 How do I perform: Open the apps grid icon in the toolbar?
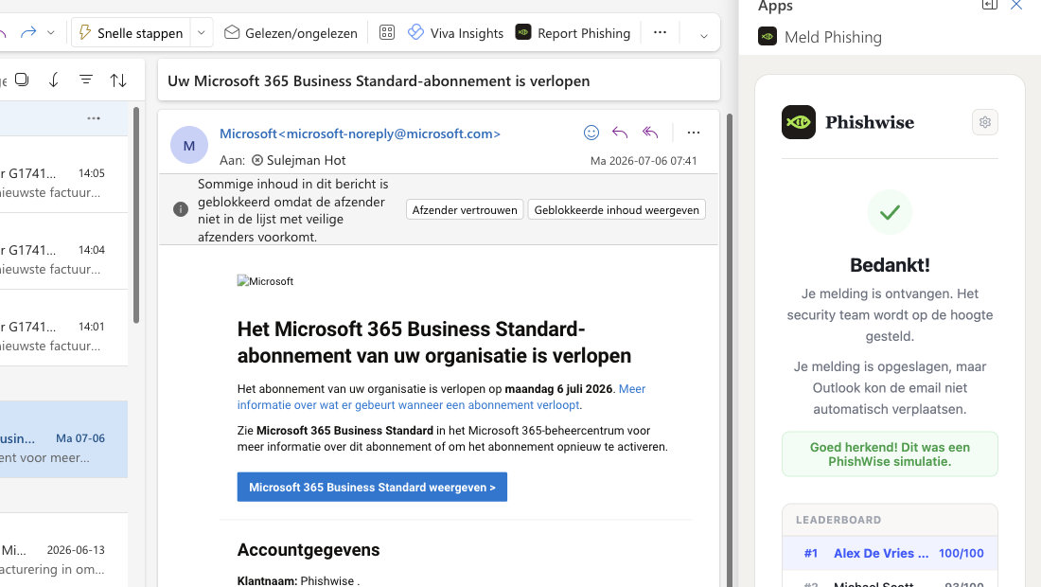coord(387,32)
